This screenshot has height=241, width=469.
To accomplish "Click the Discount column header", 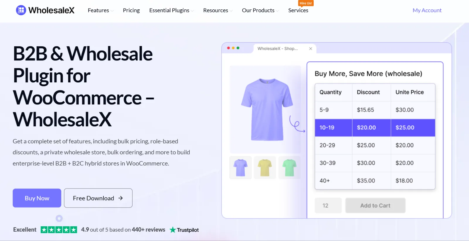I will pyautogui.click(x=372, y=92).
